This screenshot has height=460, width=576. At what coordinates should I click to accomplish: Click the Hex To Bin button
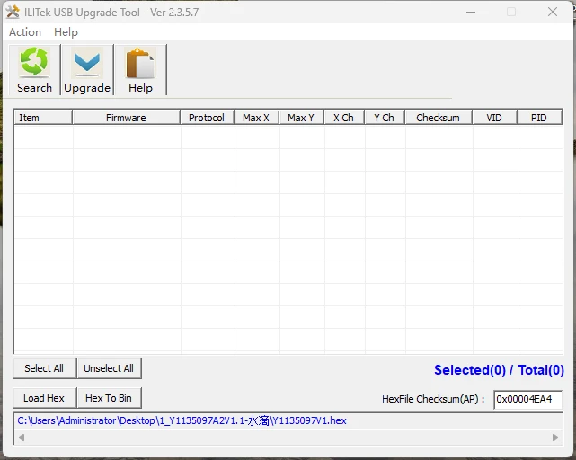coord(109,398)
